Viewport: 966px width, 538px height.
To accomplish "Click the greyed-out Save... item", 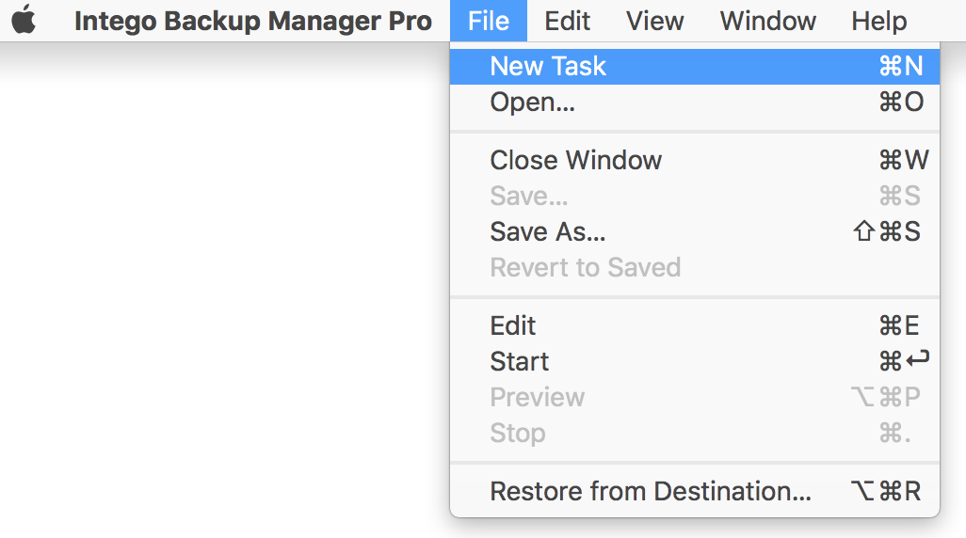I will (x=695, y=196).
